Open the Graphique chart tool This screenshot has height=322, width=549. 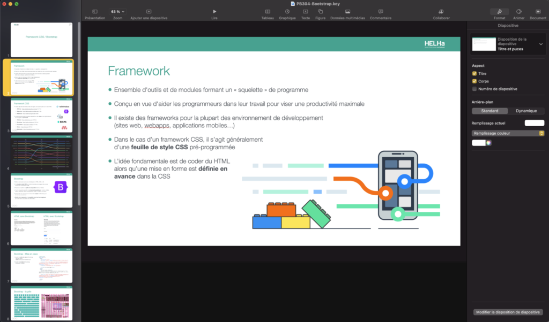pyautogui.click(x=287, y=11)
